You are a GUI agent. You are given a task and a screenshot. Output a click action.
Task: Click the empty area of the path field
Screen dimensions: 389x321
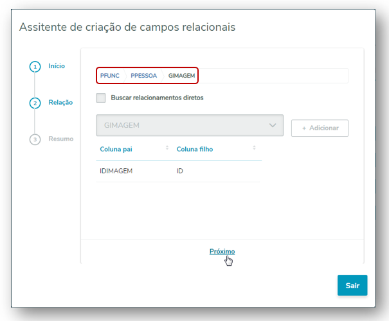point(273,76)
